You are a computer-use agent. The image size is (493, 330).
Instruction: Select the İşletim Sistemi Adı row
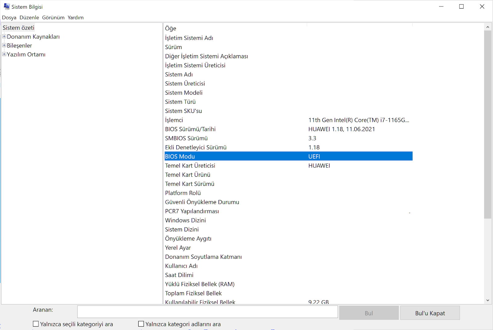[x=289, y=38]
